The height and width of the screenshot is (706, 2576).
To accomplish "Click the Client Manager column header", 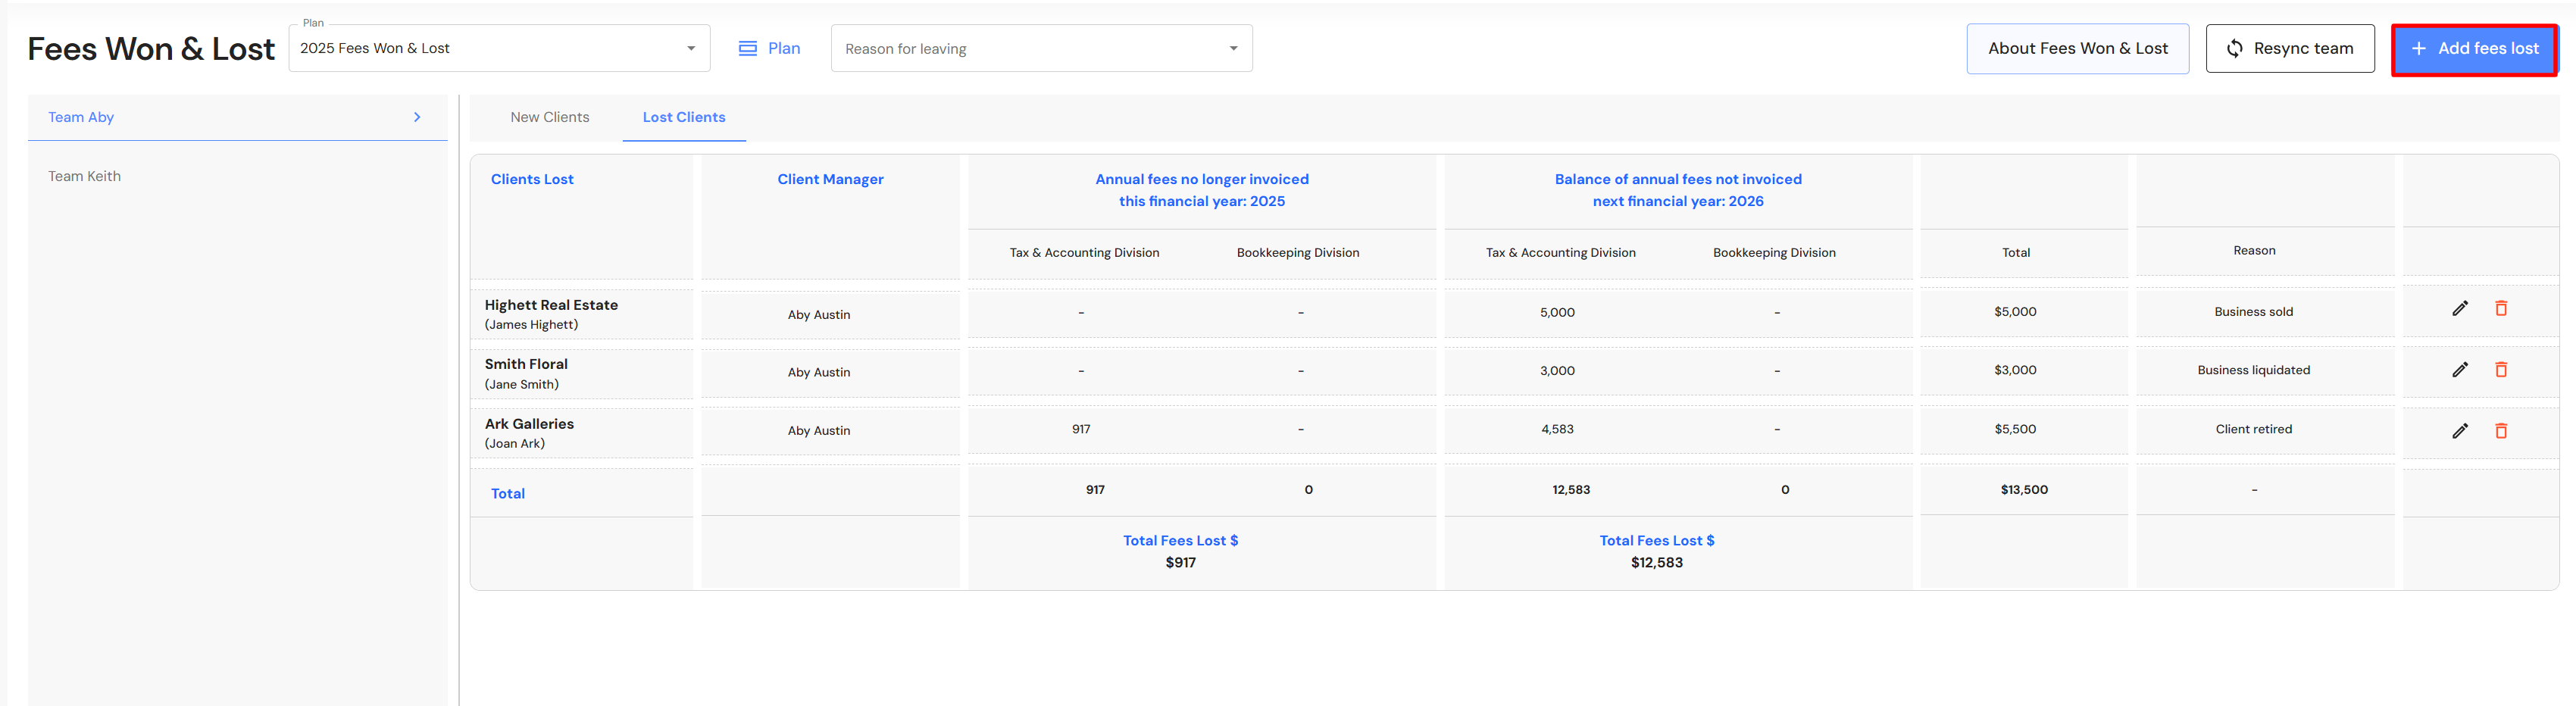I will pyautogui.click(x=830, y=180).
